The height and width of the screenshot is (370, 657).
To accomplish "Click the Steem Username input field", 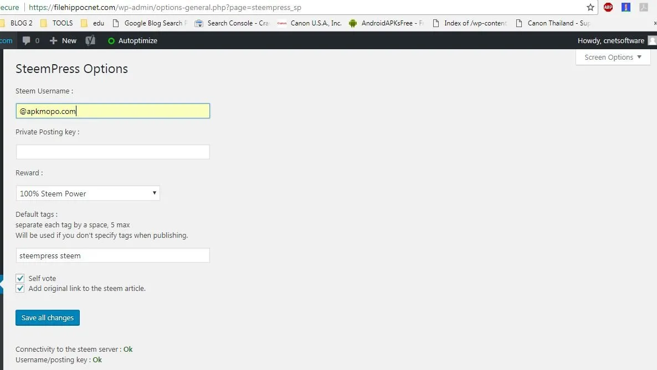I will coord(112,111).
